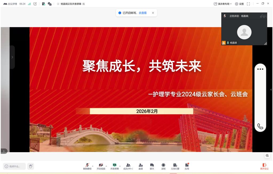Click the 去查看 transcription link

(143, 13)
